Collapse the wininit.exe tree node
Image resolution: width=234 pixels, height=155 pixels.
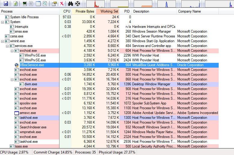[3, 41]
